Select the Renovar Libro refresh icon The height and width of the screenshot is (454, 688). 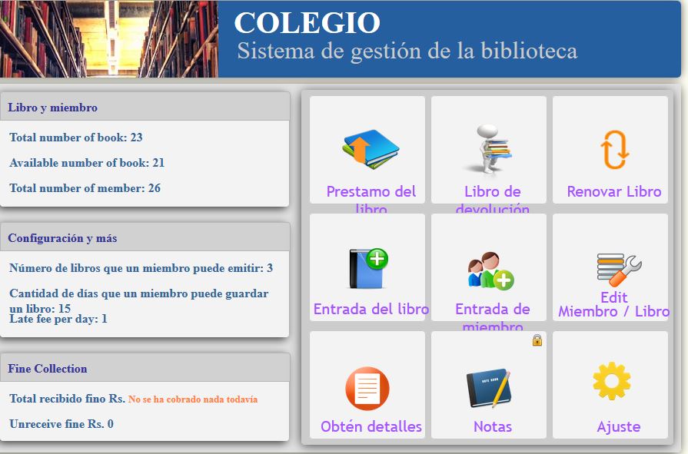(610, 150)
